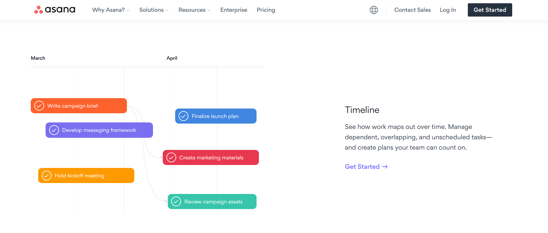This screenshot has width=548, height=233.
Task: Click the March month label
Action: pos(38,58)
